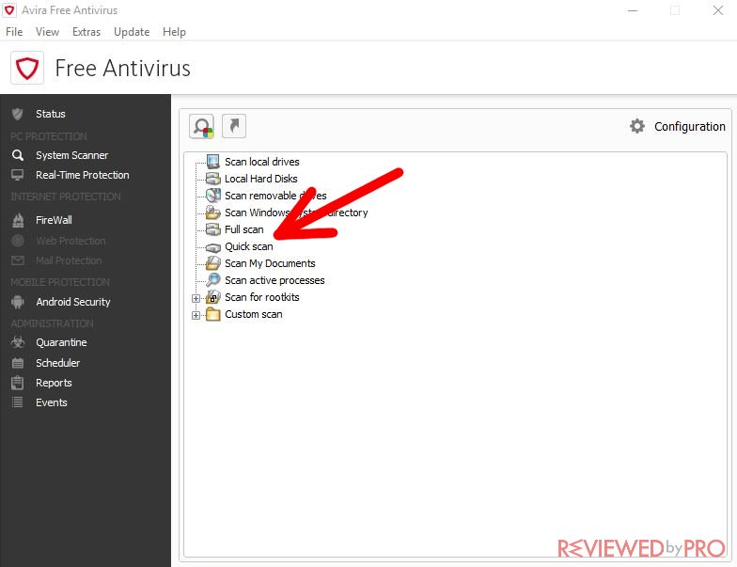The width and height of the screenshot is (737, 567).
Task: Select Web Protection in sidebar
Action: pyautogui.click(x=71, y=241)
